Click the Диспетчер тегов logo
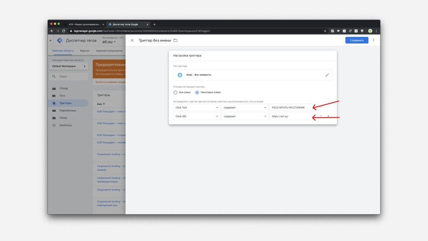Screen dimensions: 428x241 click(59, 41)
